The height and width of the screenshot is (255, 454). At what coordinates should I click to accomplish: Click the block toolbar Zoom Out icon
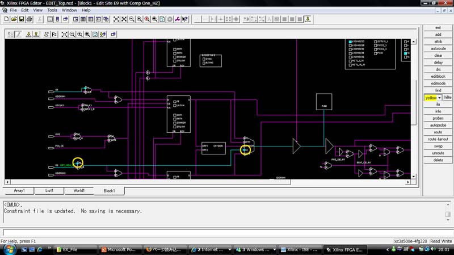[72, 34]
